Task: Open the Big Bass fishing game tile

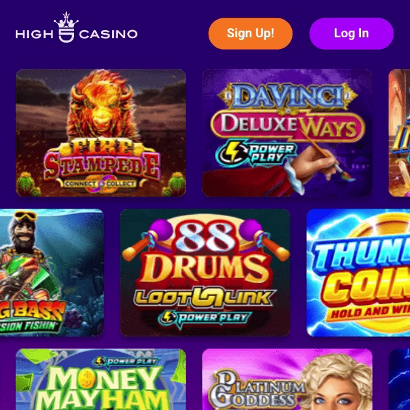Action: (52, 272)
